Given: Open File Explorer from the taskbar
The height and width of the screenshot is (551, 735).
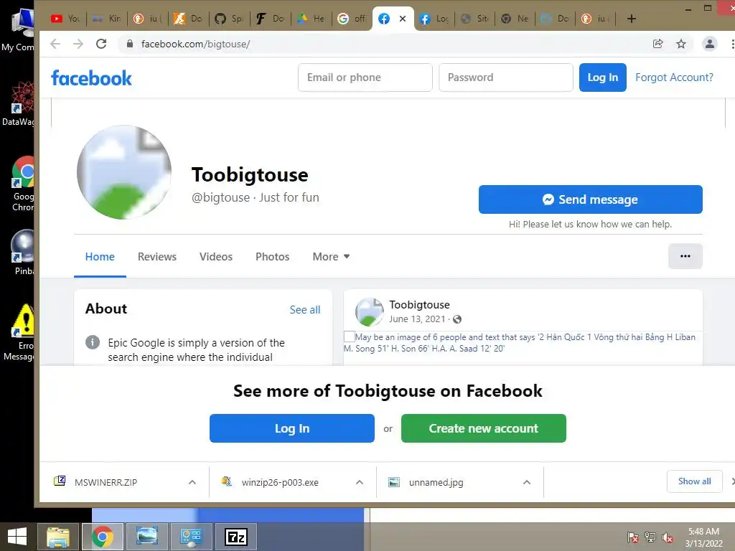Looking at the screenshot, I should [x=58, y=537].
